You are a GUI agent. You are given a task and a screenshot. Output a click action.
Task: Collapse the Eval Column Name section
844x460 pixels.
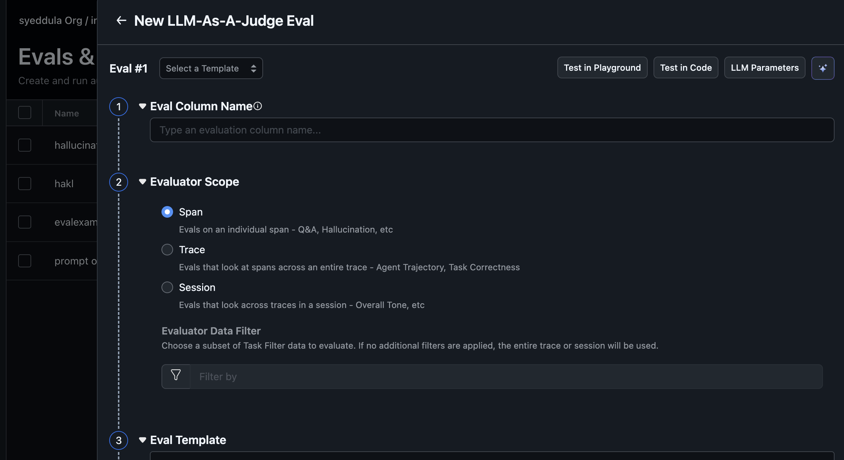[x=143, y=106]
